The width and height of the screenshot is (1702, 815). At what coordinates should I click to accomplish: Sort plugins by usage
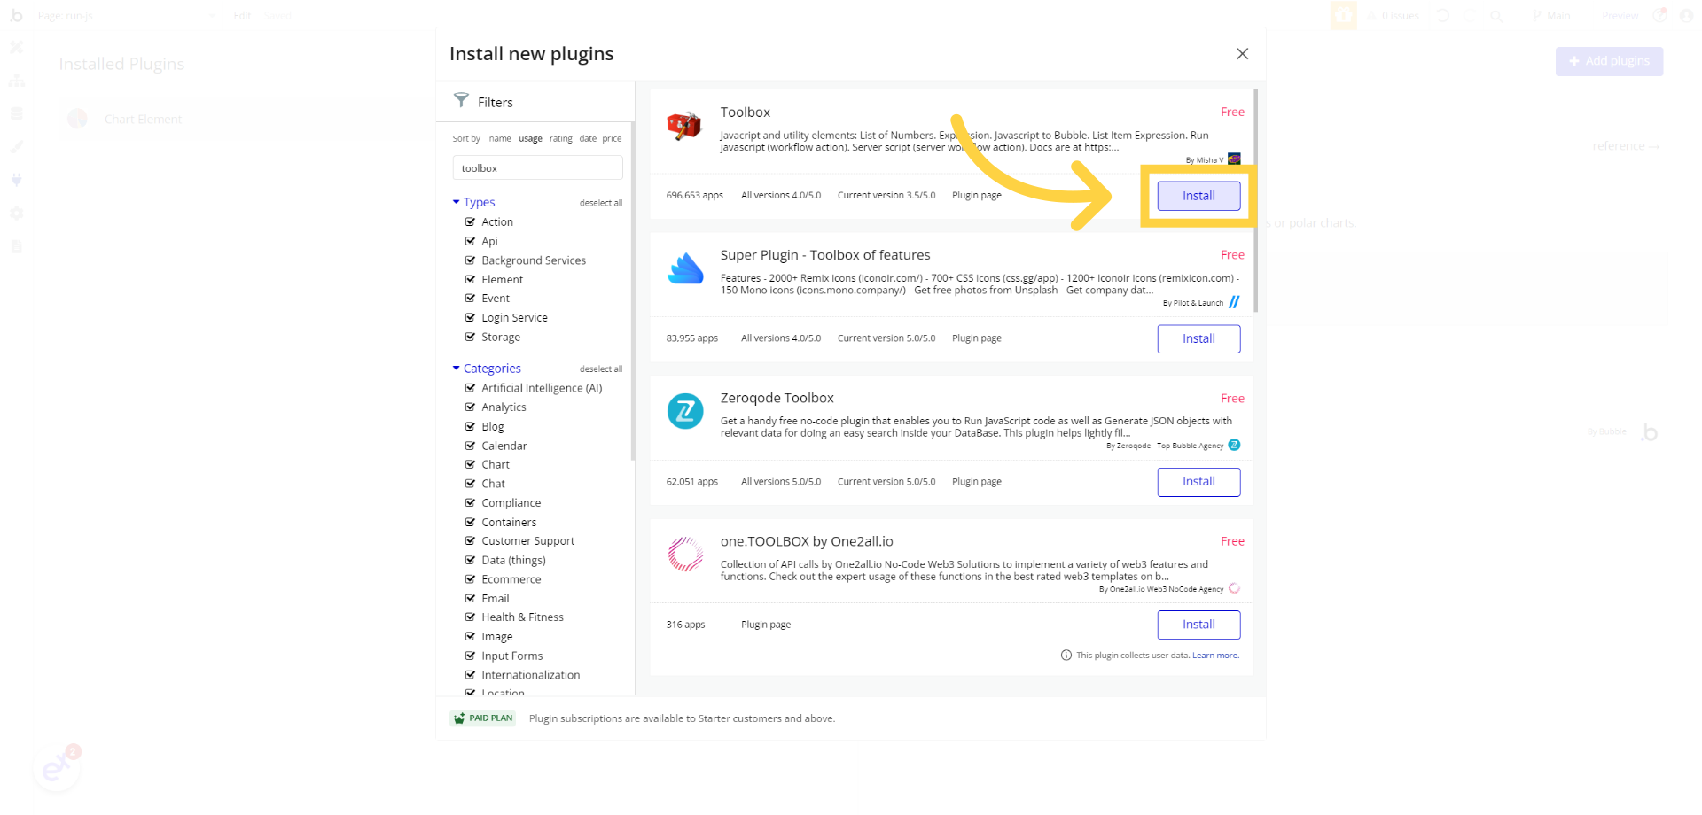530,138
